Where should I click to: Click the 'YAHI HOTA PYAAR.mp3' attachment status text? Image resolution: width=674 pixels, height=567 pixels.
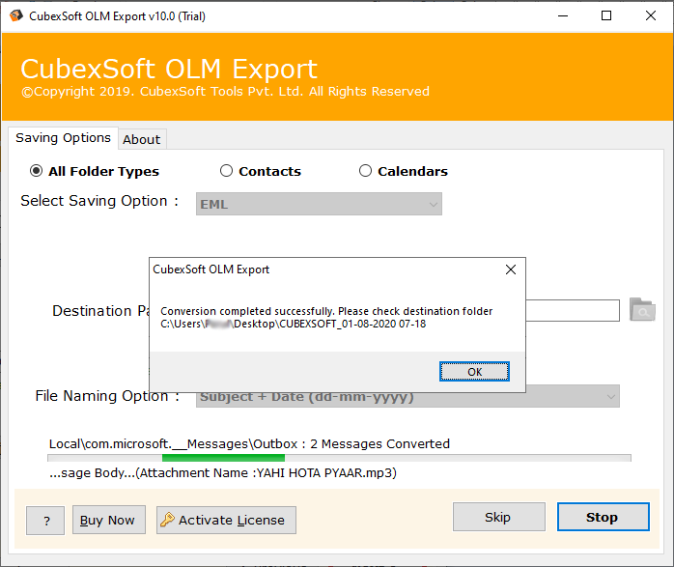(325, 473)
